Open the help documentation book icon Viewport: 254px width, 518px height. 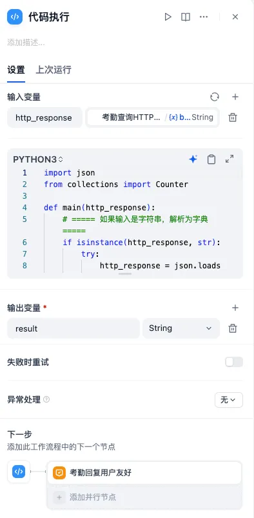coord(186,17)
